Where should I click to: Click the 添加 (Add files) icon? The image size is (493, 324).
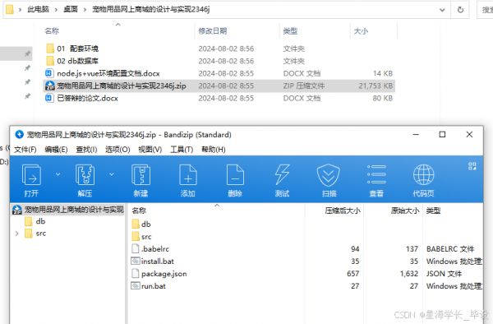pos(188,175)
